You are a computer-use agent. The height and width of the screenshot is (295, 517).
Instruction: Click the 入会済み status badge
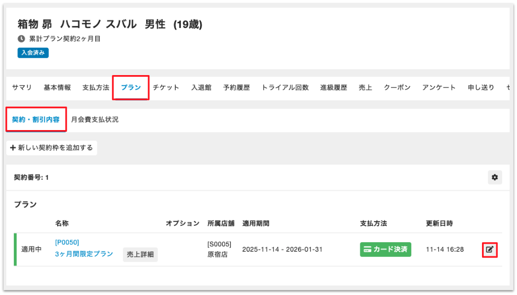[33, 53]
